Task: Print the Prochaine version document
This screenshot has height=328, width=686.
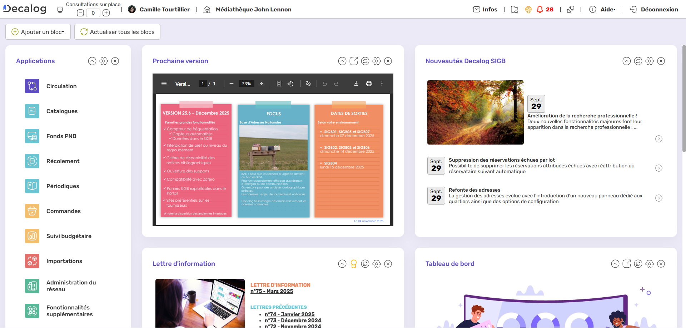Action: [x=369, y=84]
